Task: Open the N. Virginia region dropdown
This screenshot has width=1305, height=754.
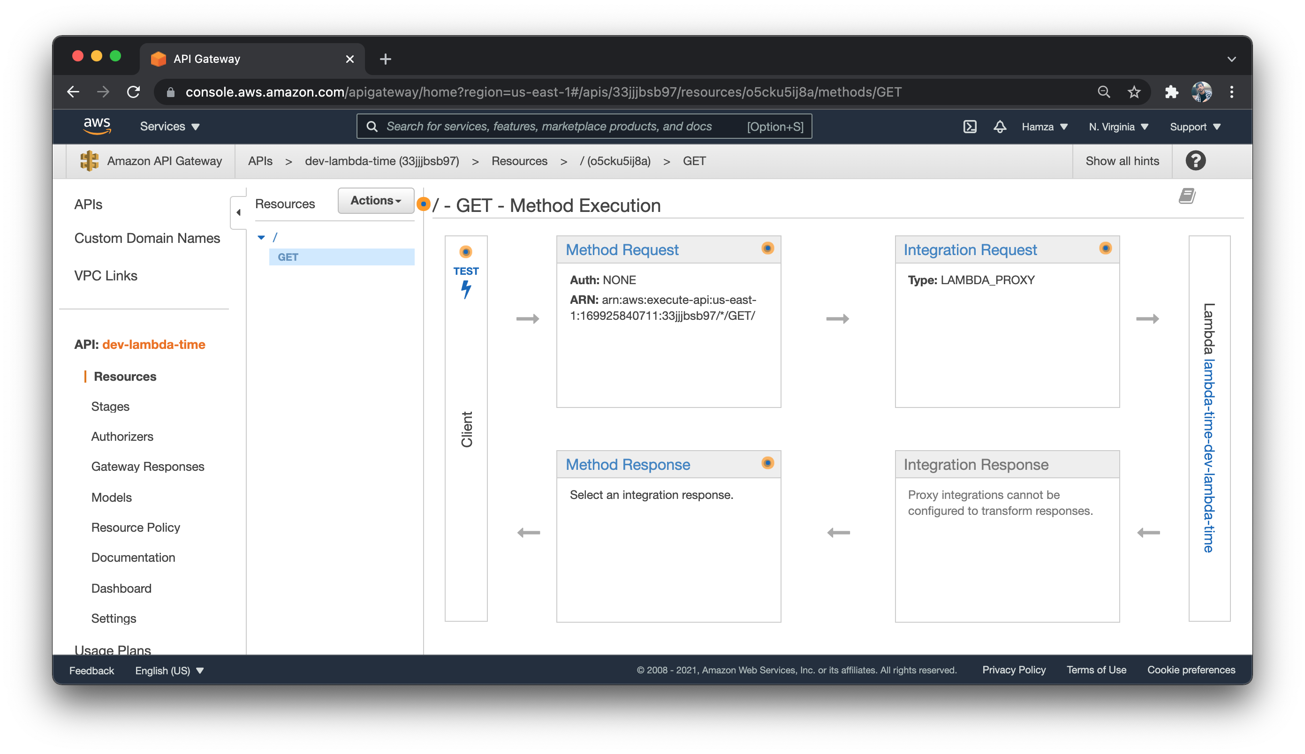Action: tap(1119, 127)
